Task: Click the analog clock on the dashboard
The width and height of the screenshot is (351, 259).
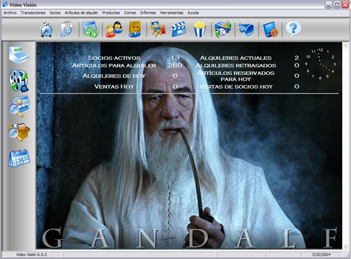Action: click(320, 64)
